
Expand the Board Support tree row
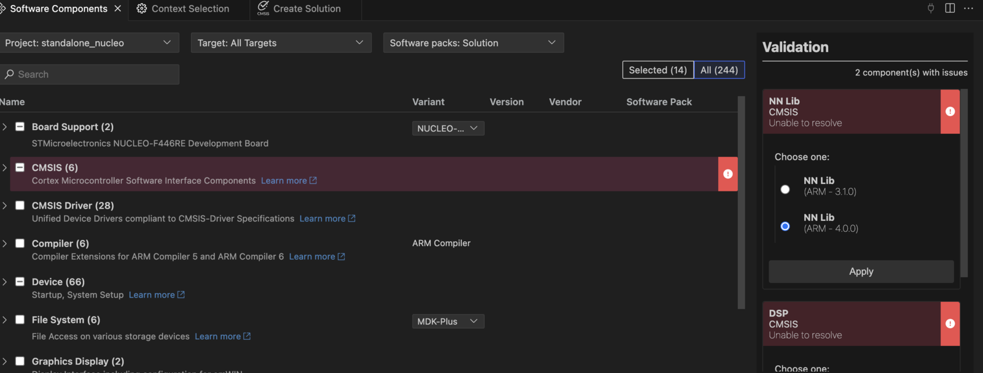point(5,126)
